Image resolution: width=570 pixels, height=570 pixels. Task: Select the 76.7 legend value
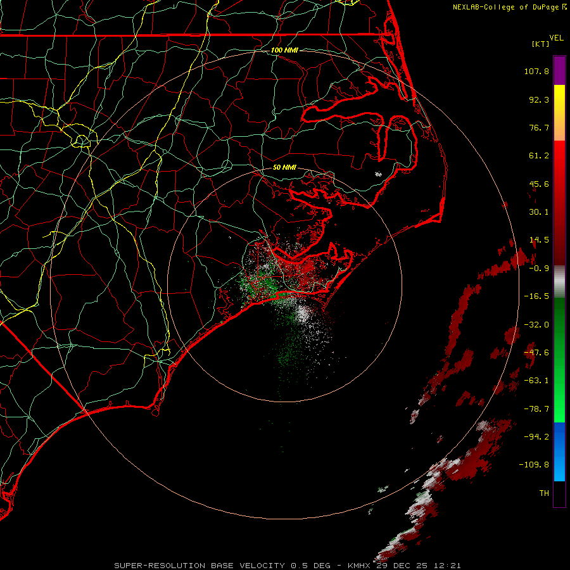coord(539,127)
